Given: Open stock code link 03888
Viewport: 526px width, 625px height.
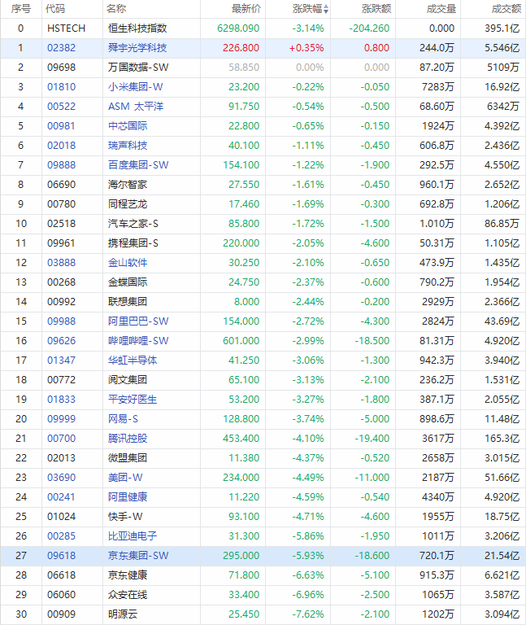Looking at the screenshot, I should (61, 263).
